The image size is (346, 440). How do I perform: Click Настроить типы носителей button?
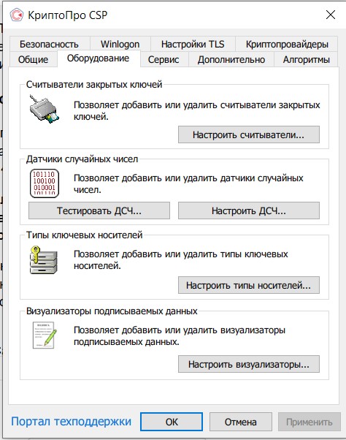point(248,285)
